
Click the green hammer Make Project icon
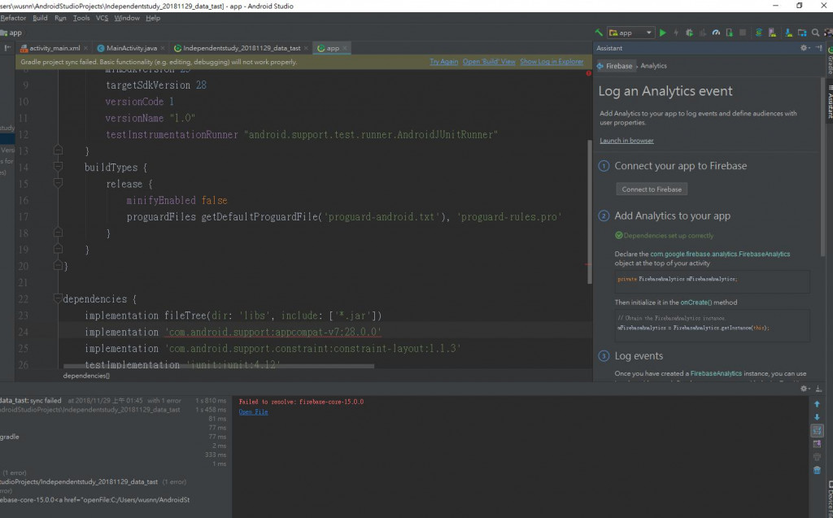[x=599, y=33]
